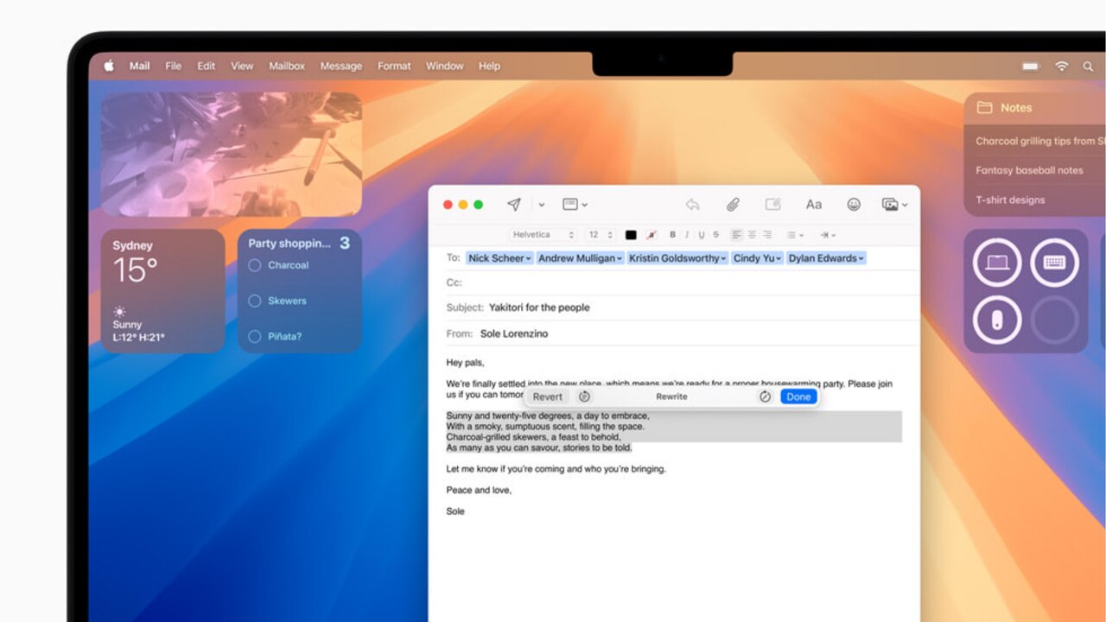Open the View menu
This screenshot has width=1106, height=622.
click(242, 66)
